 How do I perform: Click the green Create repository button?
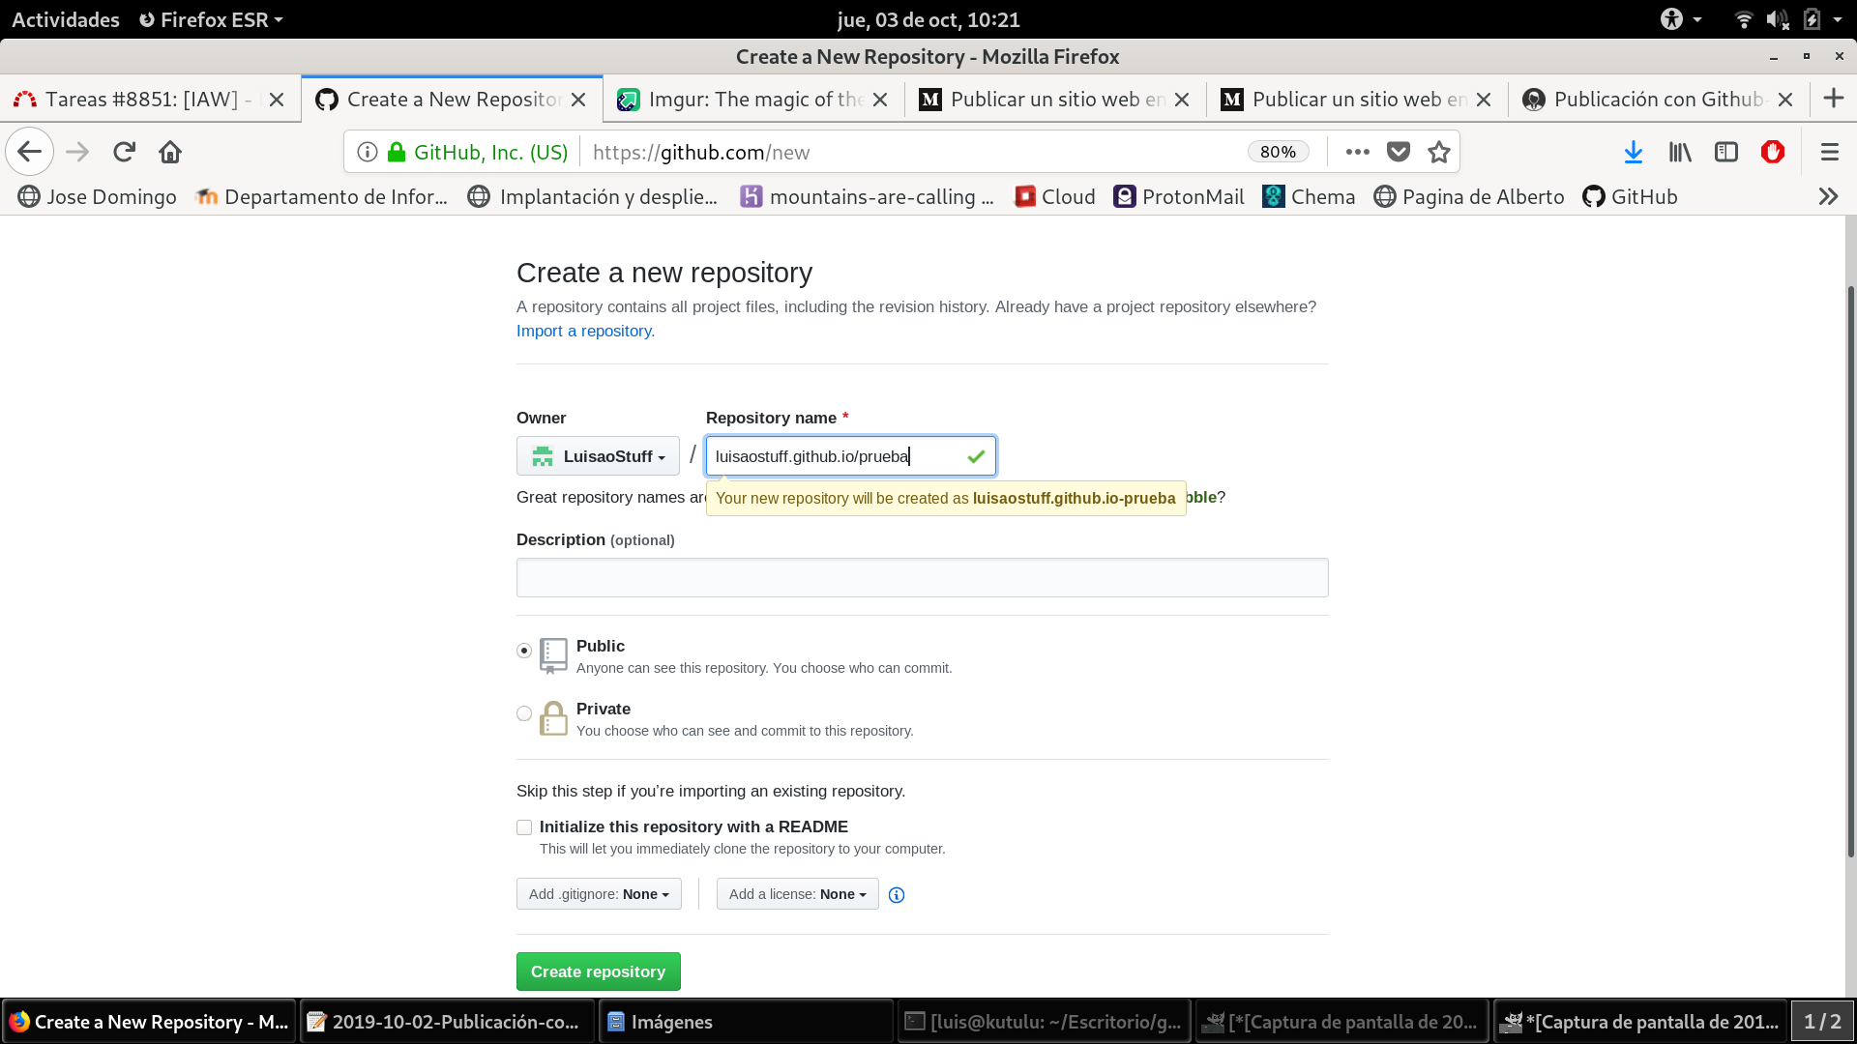coord(598,971)
